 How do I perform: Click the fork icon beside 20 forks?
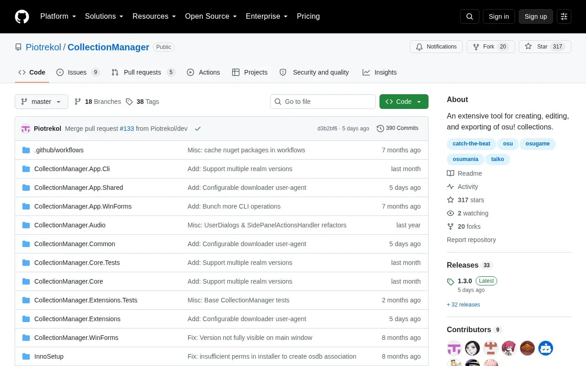(450, 226)
